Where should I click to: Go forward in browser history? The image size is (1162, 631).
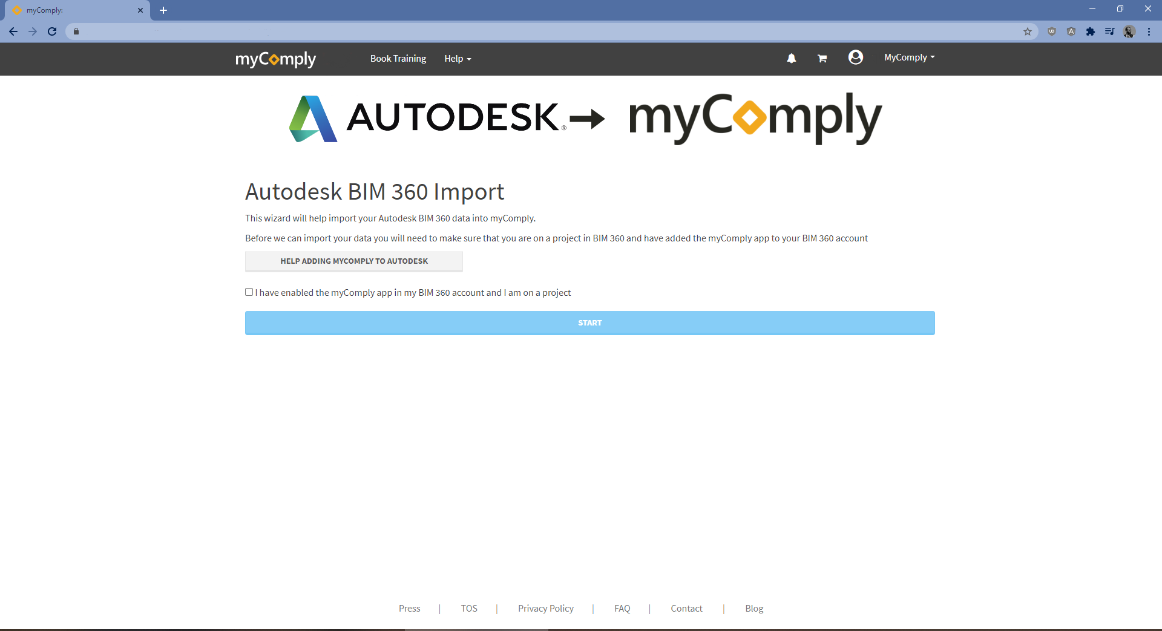pyautogui.click(x=33, y=31)
